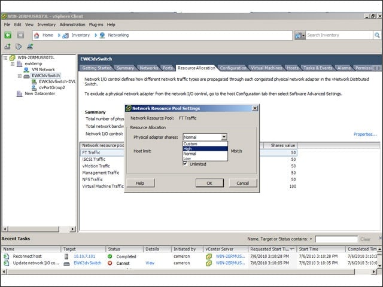Select the vMotion Traffic row
This screenshot has height=287, width=383.
point(189,166)
